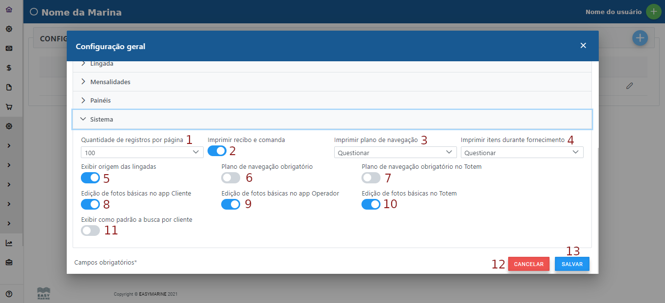Screen dimensions: 665x303
Task: Select the camera icon in the sidebar
Action: [x=8, y=48]
